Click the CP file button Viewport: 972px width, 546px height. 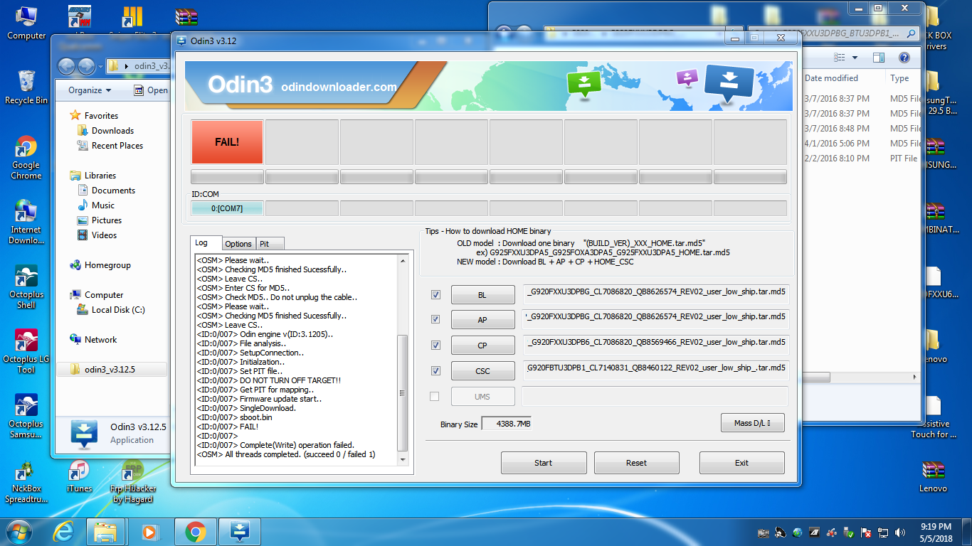tap(482, 346)
